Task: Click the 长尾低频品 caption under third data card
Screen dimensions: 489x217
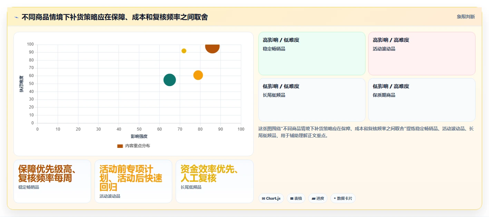Action: coord(191,187)
